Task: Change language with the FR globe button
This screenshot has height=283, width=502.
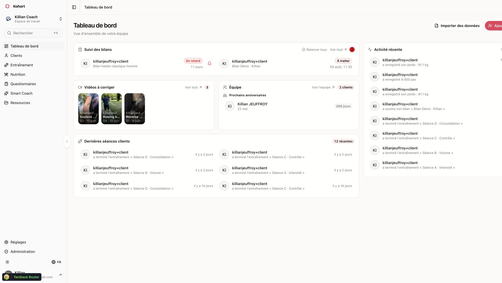Action: 56,262
